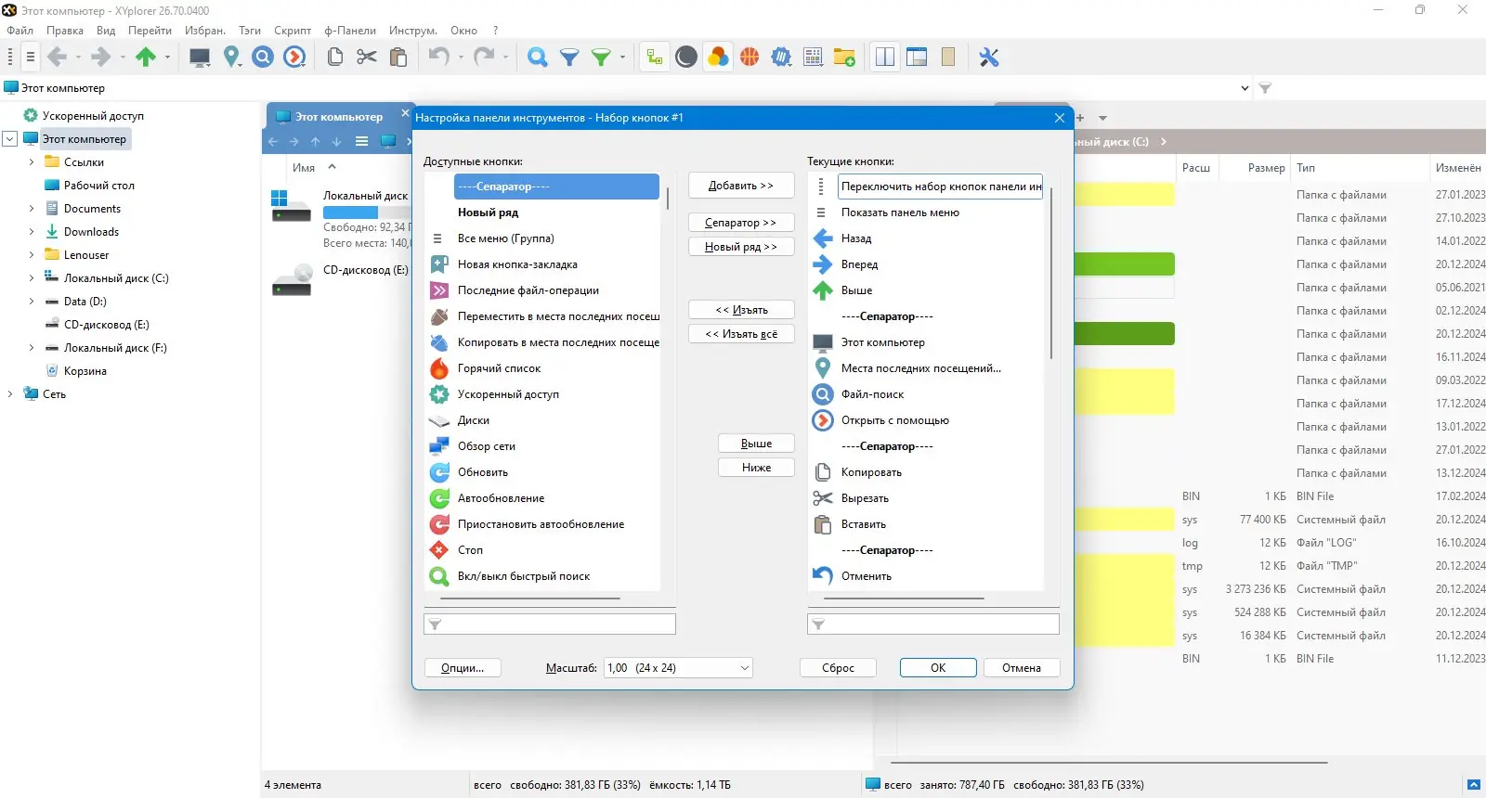Open the 'Файл' menu
The image size is (1486, 798).
pos(20,31)
